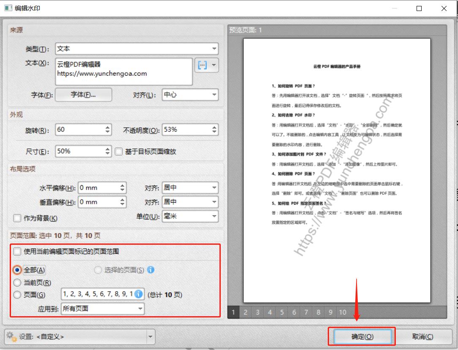458x350 pixels.
Task: Select the 当前页(R) radio button
Action: pyautogui.click(x=17, y=282)
